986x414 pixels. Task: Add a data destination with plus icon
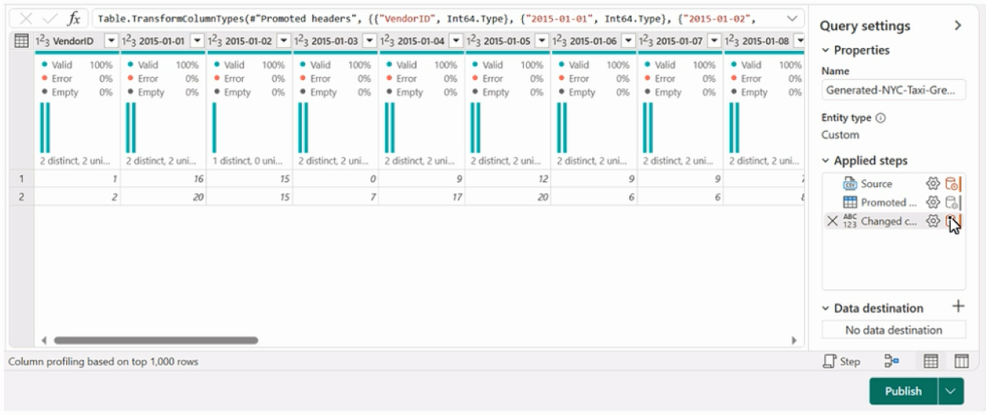(958, 307)
